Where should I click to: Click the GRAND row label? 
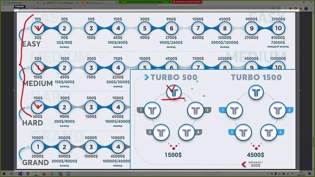(35, 162)
